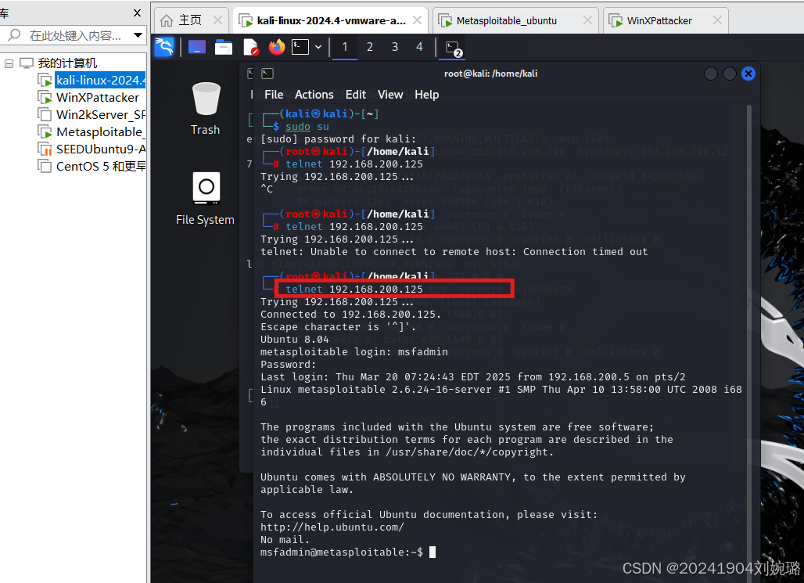Click the blue desktop icon in Kali panel
Viewport: 804px width, 583px height.
(197, 47)
